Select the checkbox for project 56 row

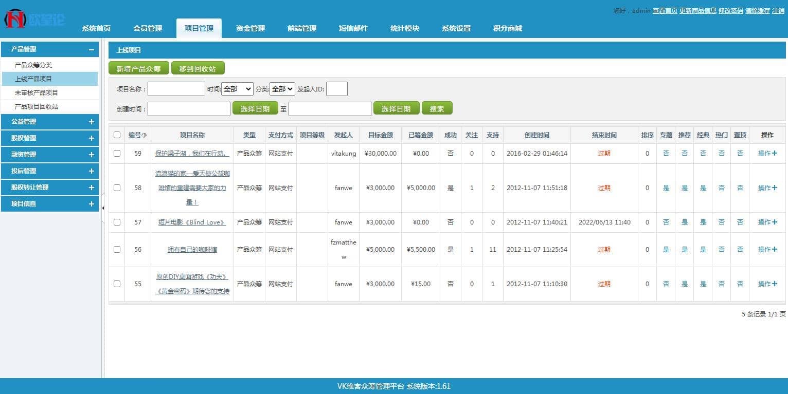pos(117,250)
